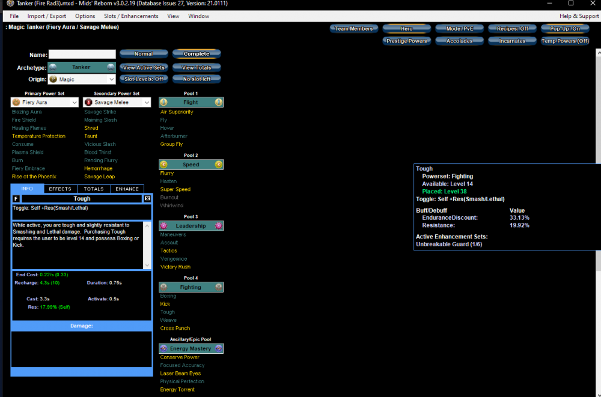The height and width of the screenshot is (397, 601).
Task: Click the Savage Melee power set icon
Action: (x=88, y=103)
